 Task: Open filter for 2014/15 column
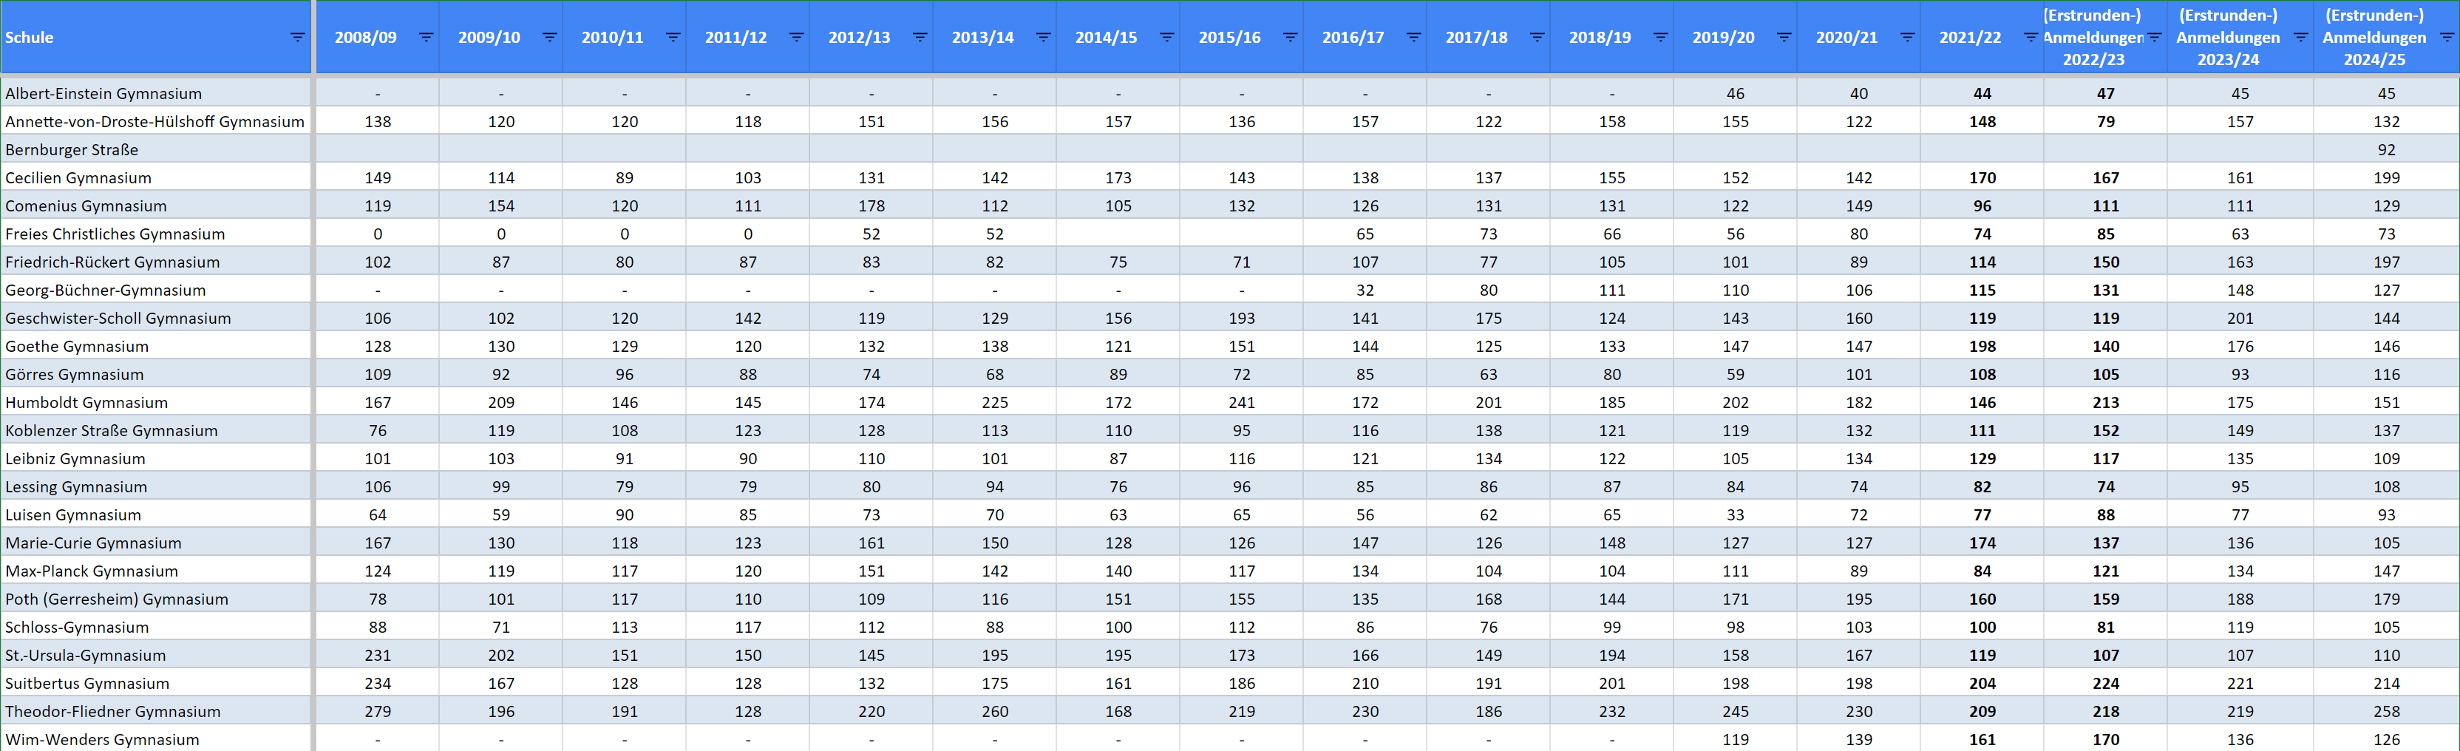1166,37
